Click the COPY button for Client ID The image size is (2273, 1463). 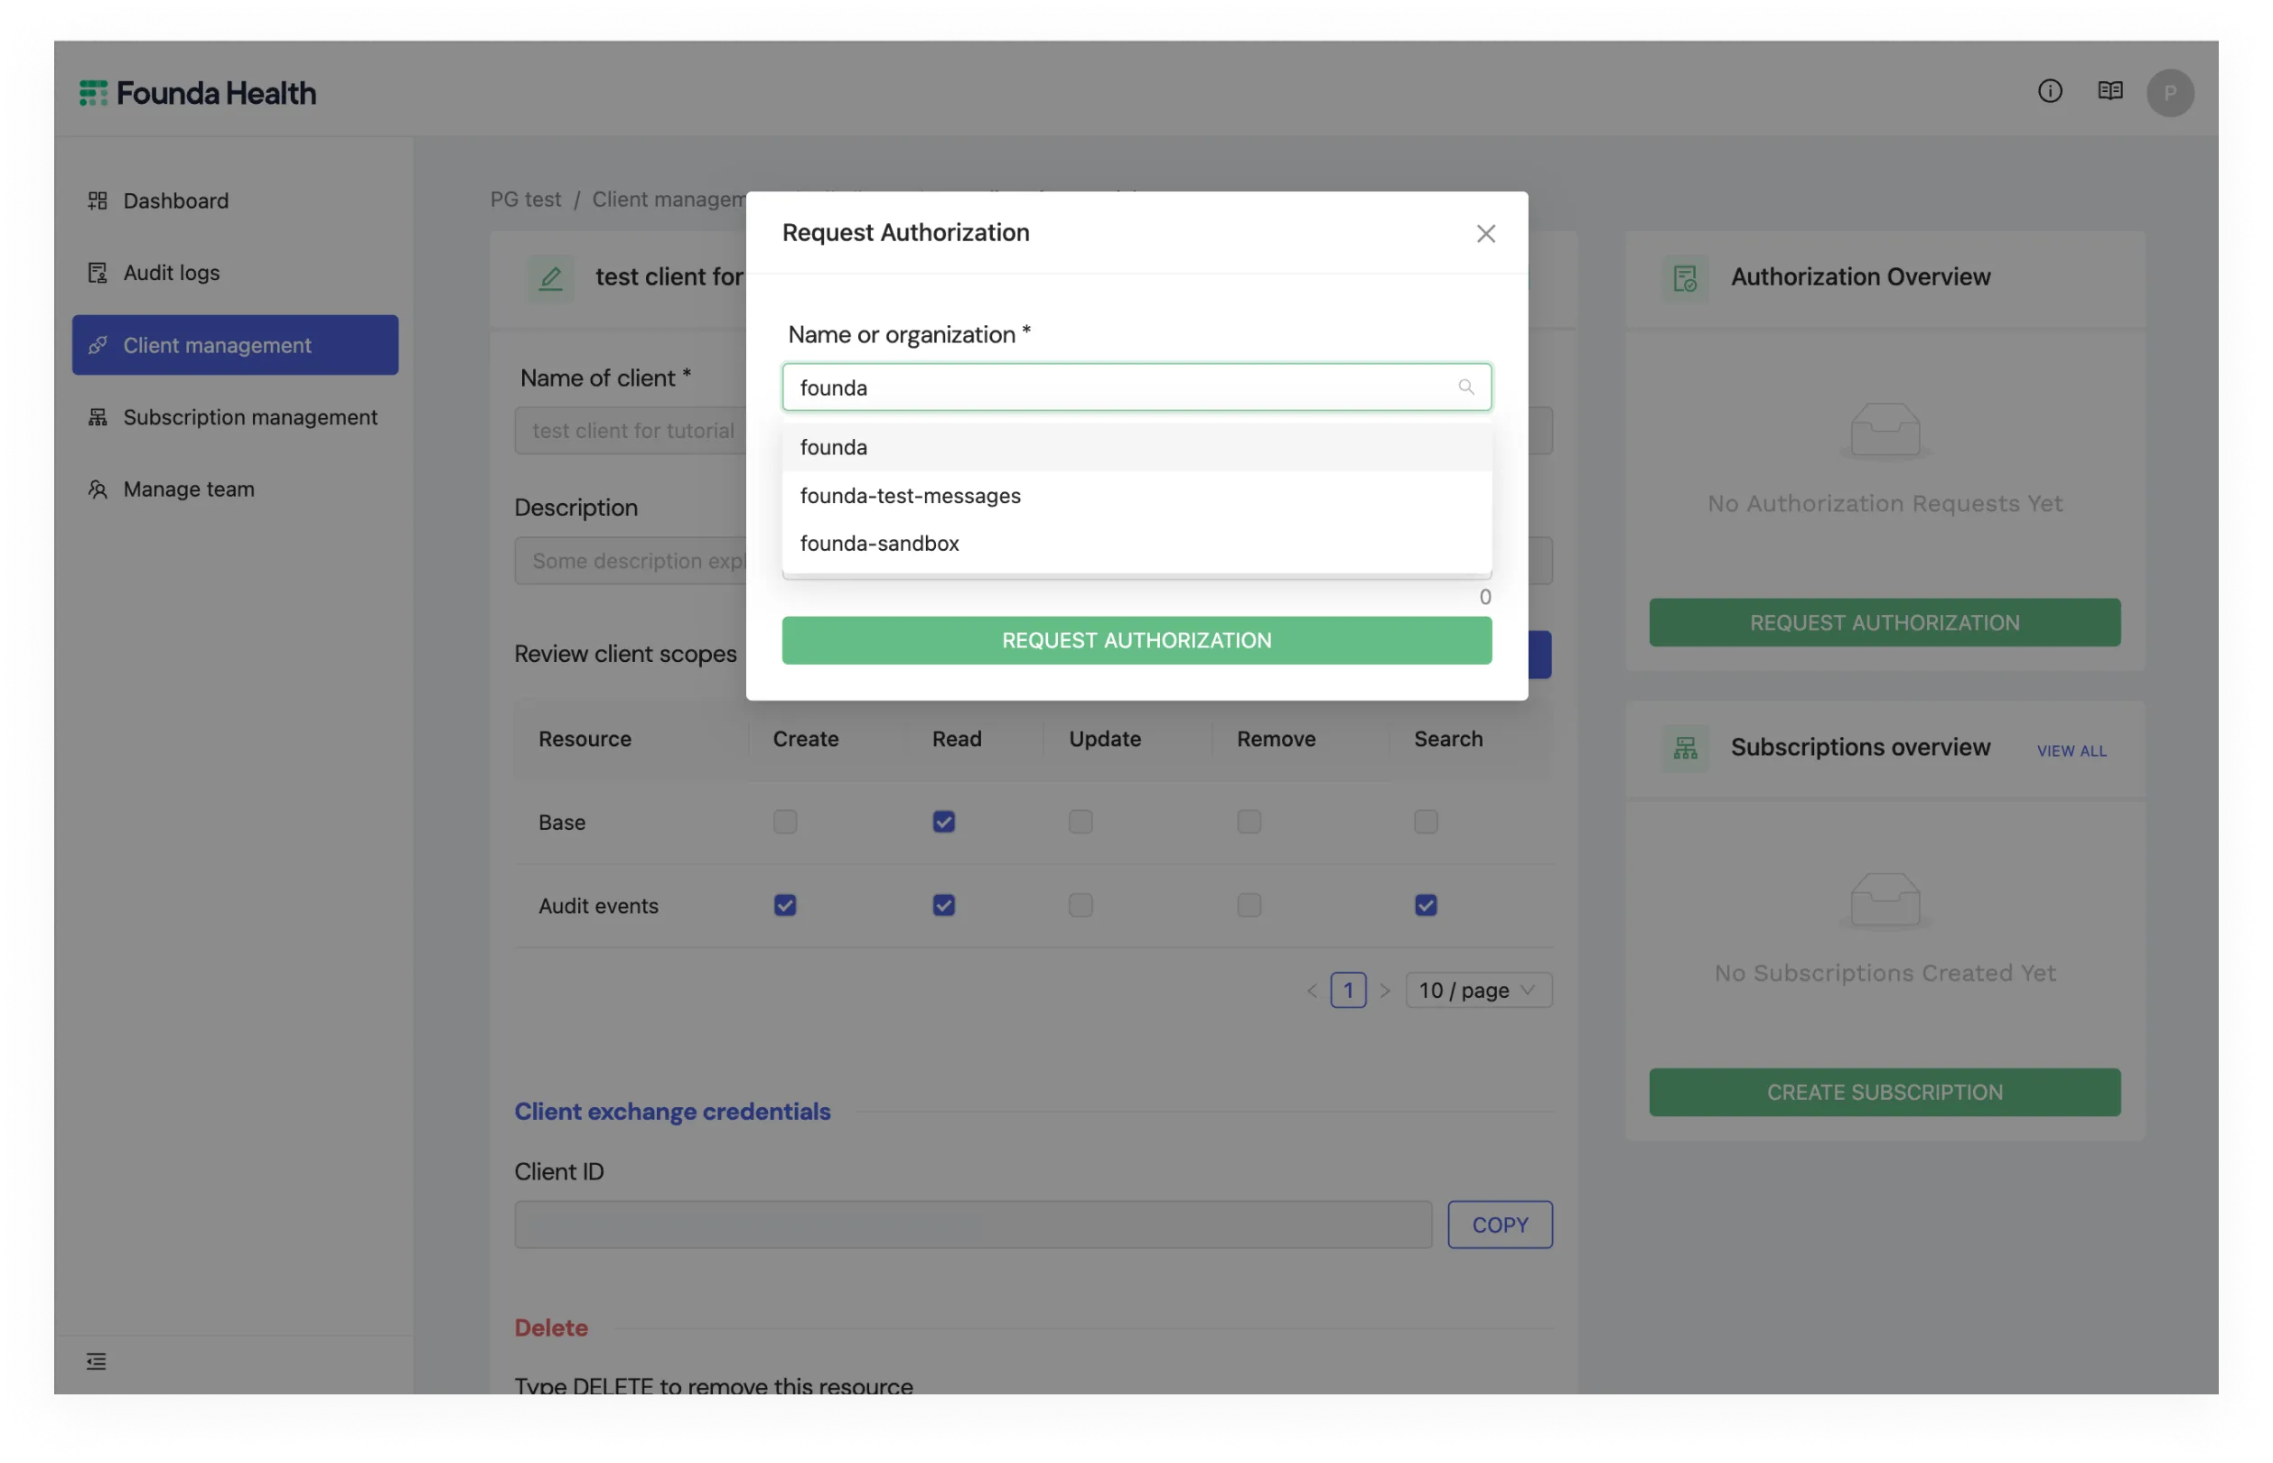coord(1500,1225)
